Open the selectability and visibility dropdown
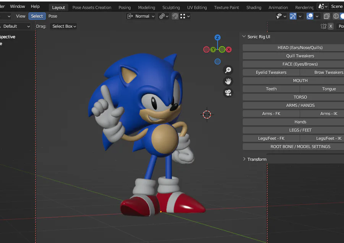344x243 pixels. click(281, 16)
